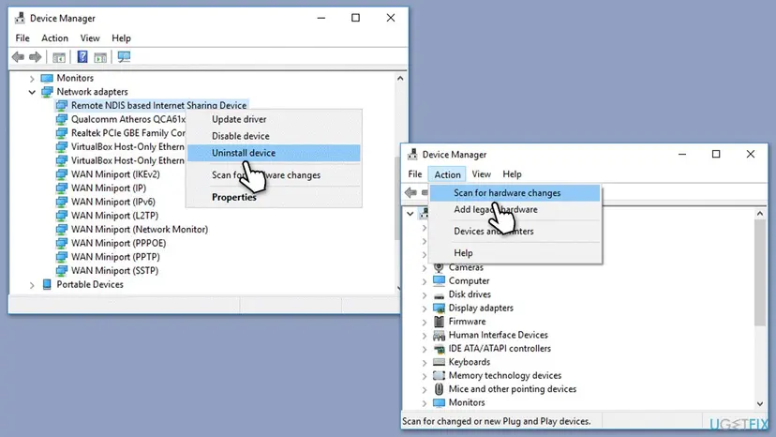Select Monitors row in right window
Image resolution: width=776 pixels, height=437 pixels.
(x=467, y=403)
